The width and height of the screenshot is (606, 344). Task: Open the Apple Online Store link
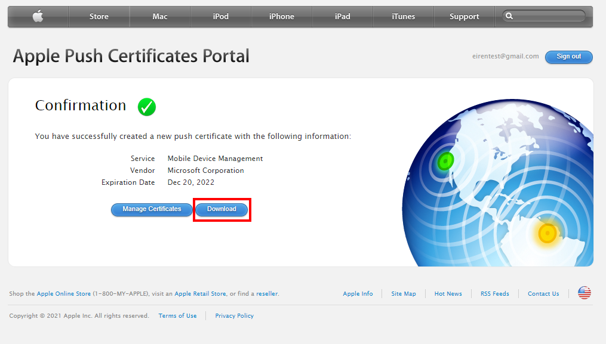(64, 294)
